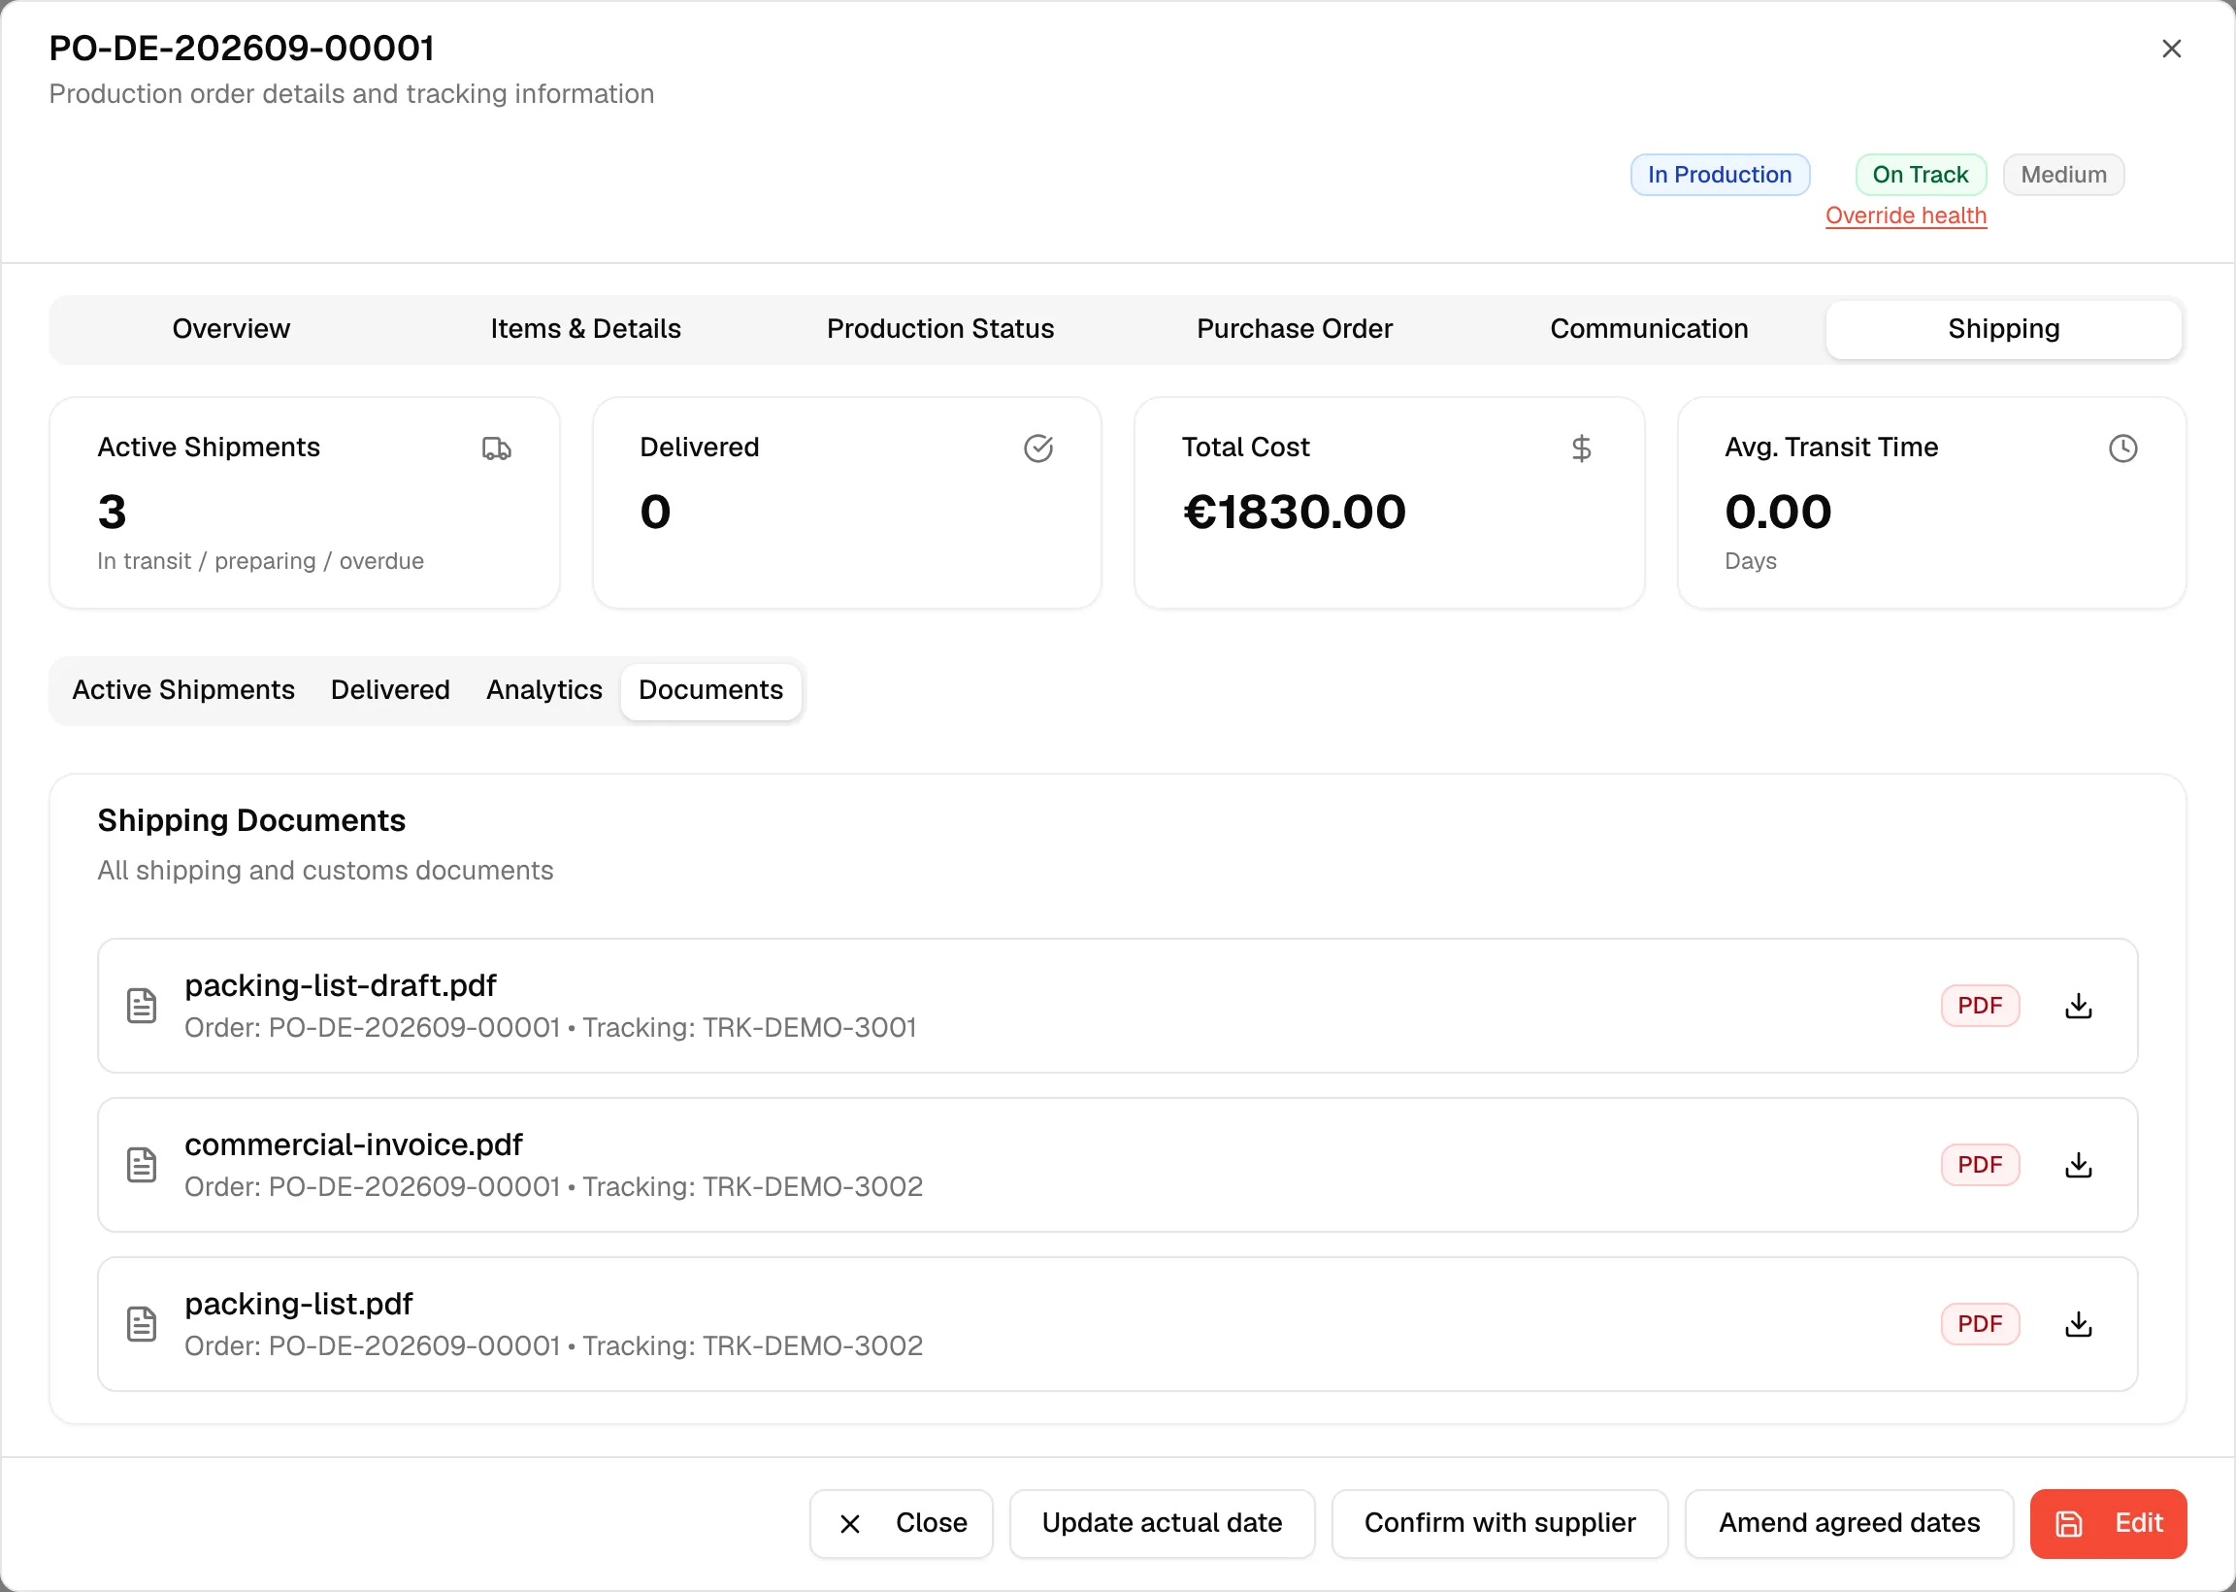Open the Production Status tab
The height and width of the screenshot is (1592, 2236).
click(x=940, y=329)
